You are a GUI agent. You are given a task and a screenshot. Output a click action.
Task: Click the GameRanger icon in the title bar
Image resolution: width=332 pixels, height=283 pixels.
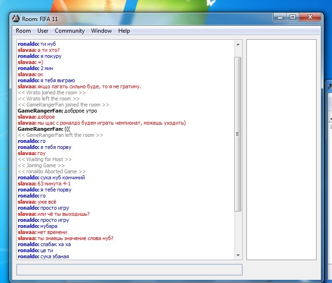(16, 19)
